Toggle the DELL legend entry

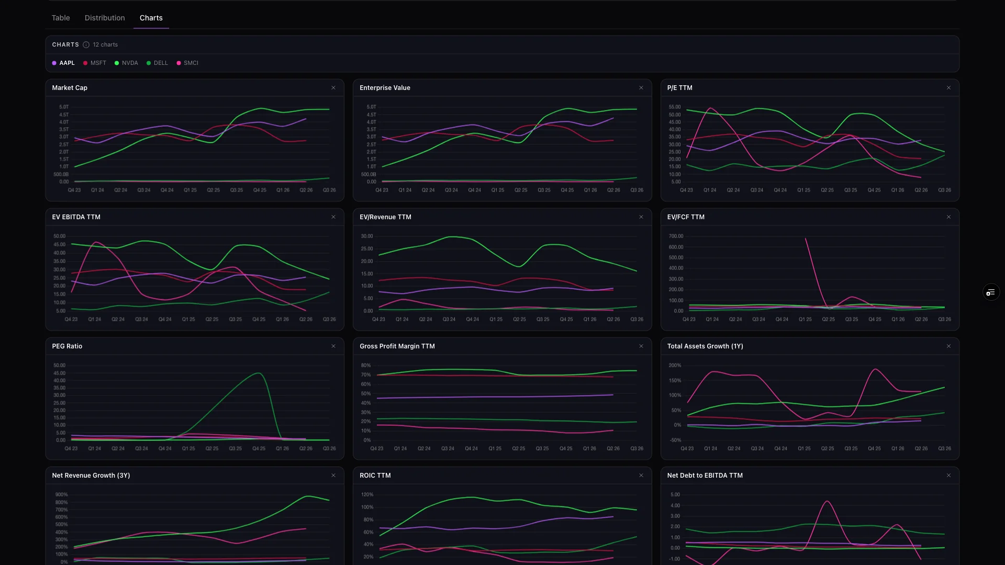coord(158,63)
